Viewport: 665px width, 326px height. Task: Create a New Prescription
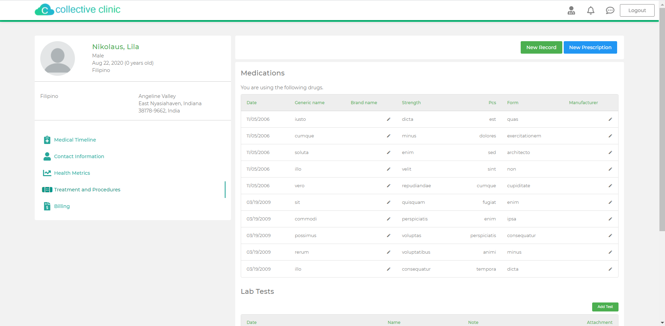point(590,47)
